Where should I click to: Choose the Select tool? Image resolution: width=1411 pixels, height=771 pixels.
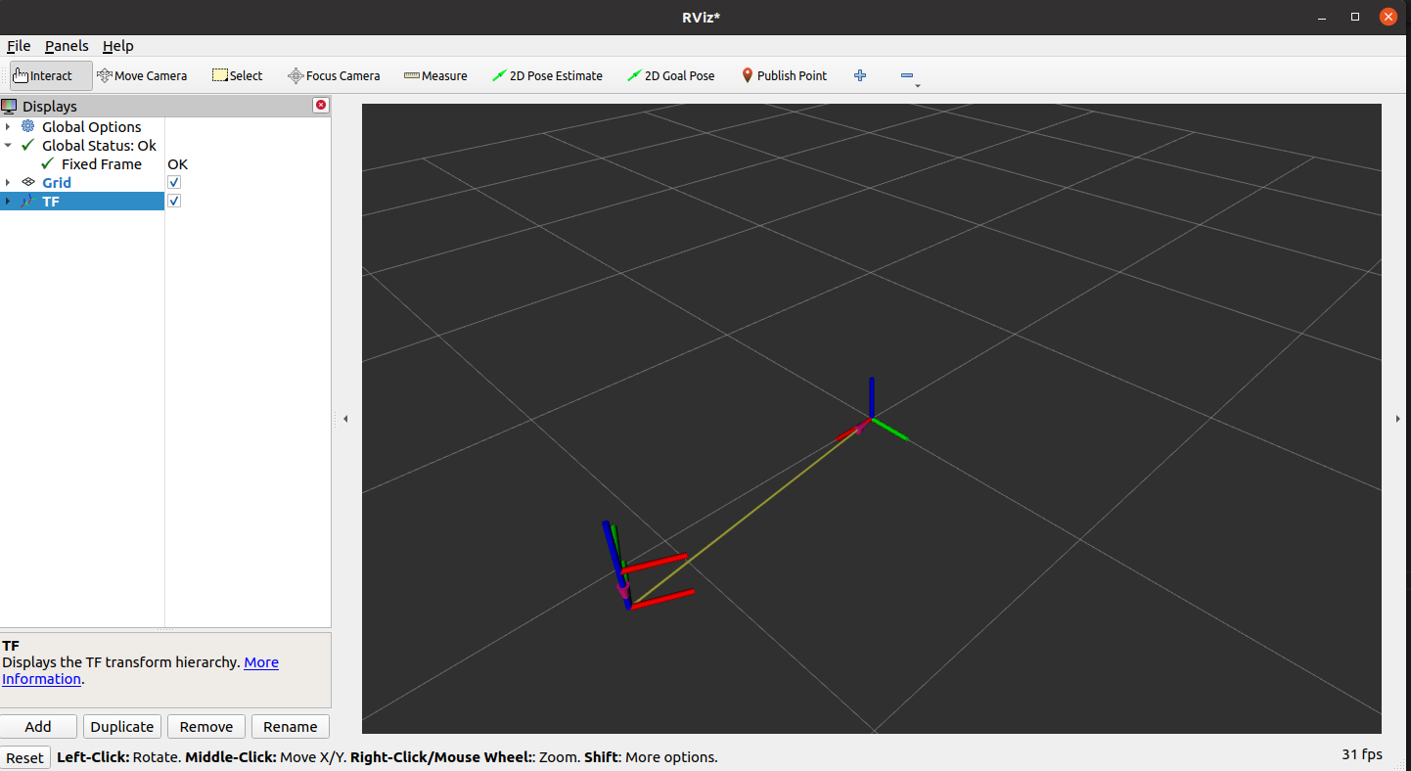(x=238, y=75)
